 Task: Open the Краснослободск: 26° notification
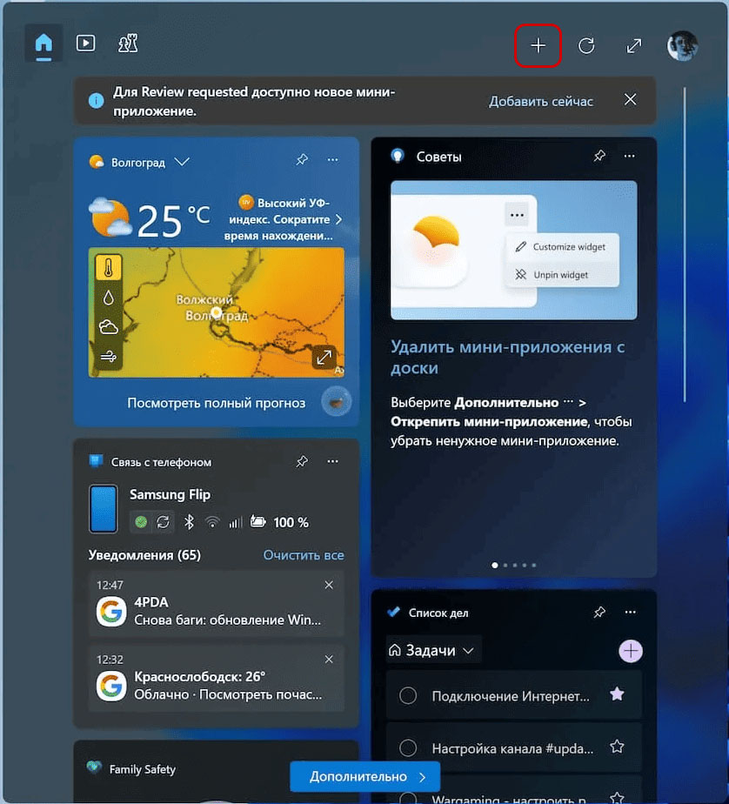217,679
